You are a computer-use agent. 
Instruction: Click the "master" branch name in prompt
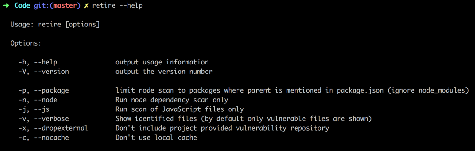[x=65, y=6]
